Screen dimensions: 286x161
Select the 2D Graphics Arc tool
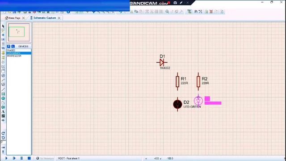tap(3, 103)
